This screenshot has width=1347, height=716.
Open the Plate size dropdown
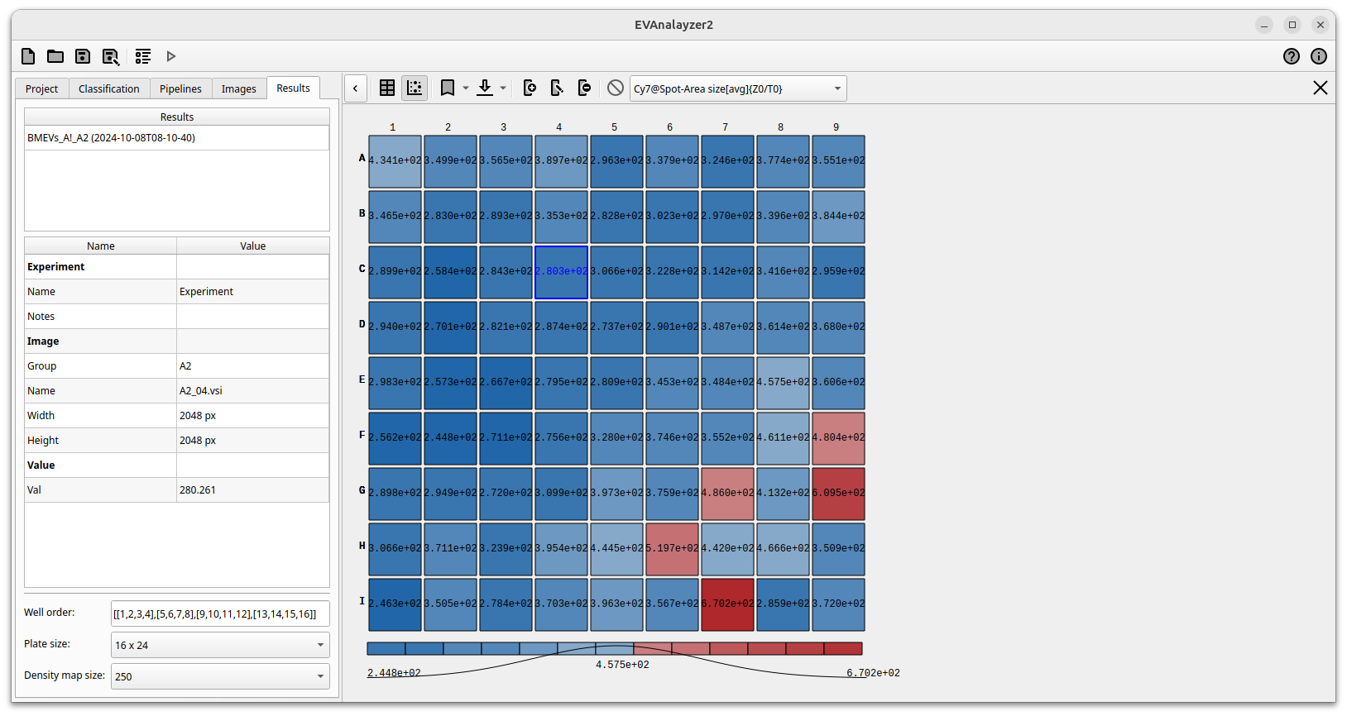[220, 645]
